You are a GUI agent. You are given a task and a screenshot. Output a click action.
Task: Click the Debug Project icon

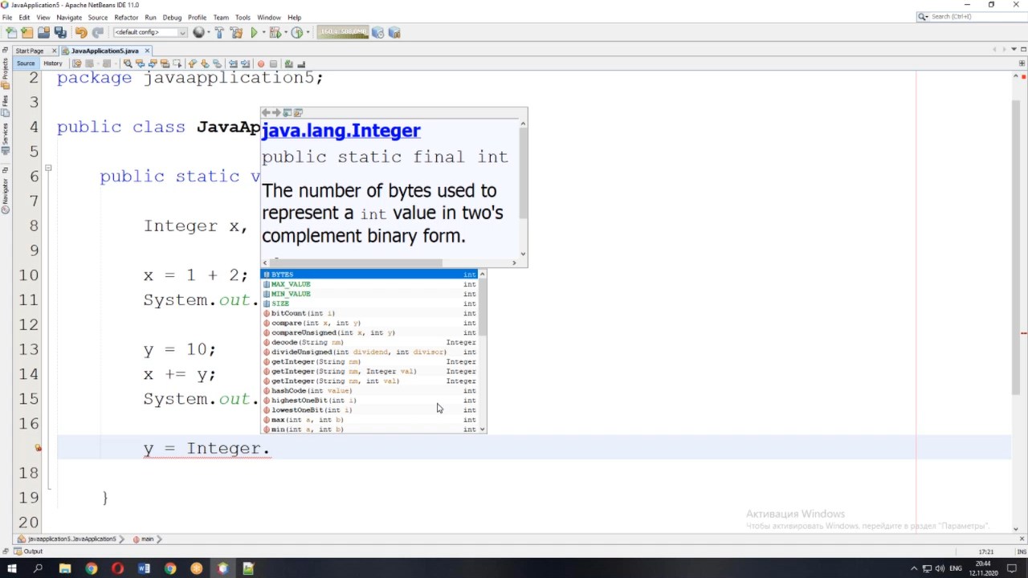(x=275, y=33)
